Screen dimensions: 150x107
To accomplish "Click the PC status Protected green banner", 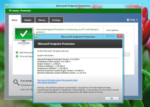I will [73, 11].
